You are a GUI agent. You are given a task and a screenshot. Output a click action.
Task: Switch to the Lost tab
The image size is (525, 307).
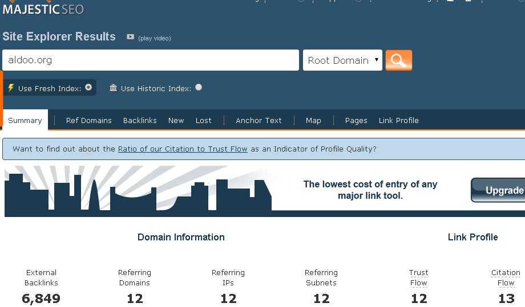click(204, 120)
